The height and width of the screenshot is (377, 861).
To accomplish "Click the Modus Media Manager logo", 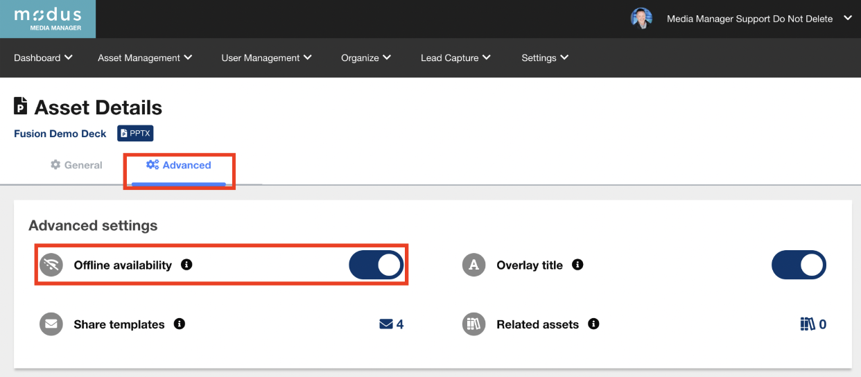I will (x=48, y=19).
